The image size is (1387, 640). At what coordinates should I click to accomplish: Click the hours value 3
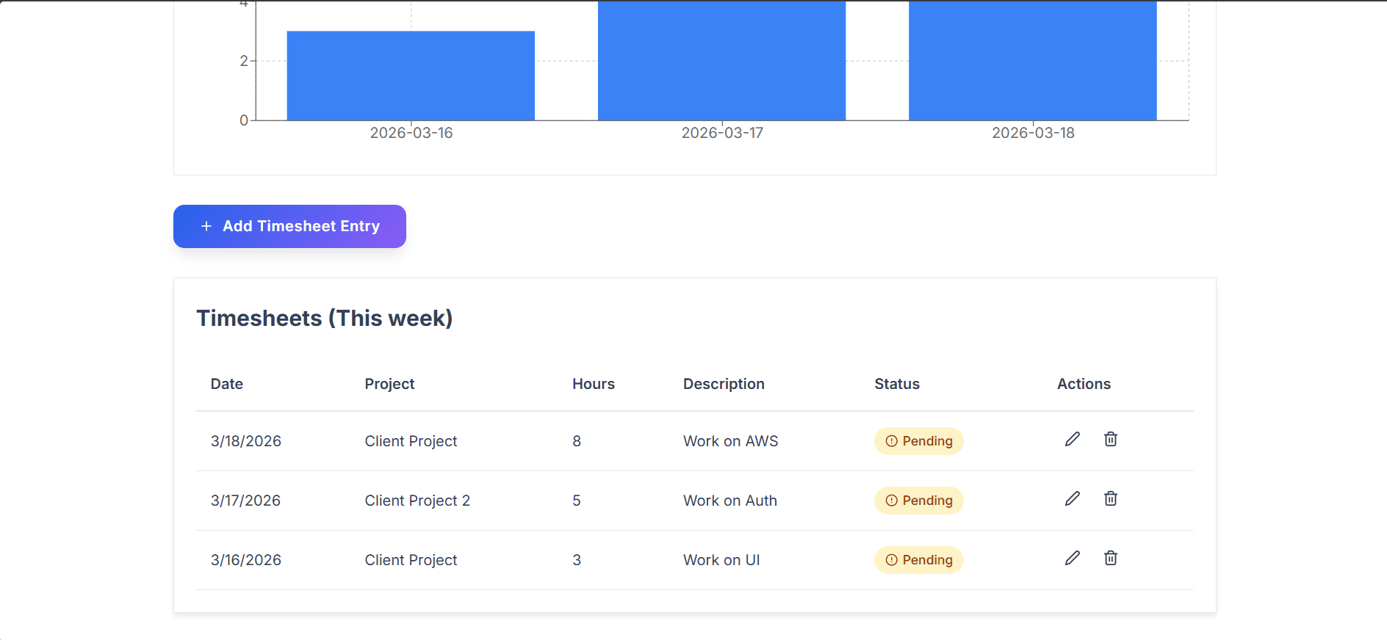tap(577, 560)
